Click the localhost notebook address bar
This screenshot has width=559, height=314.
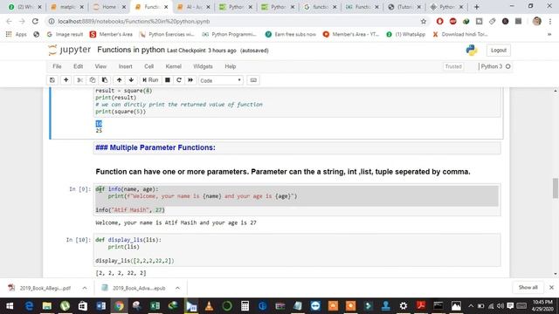(235, 21)
